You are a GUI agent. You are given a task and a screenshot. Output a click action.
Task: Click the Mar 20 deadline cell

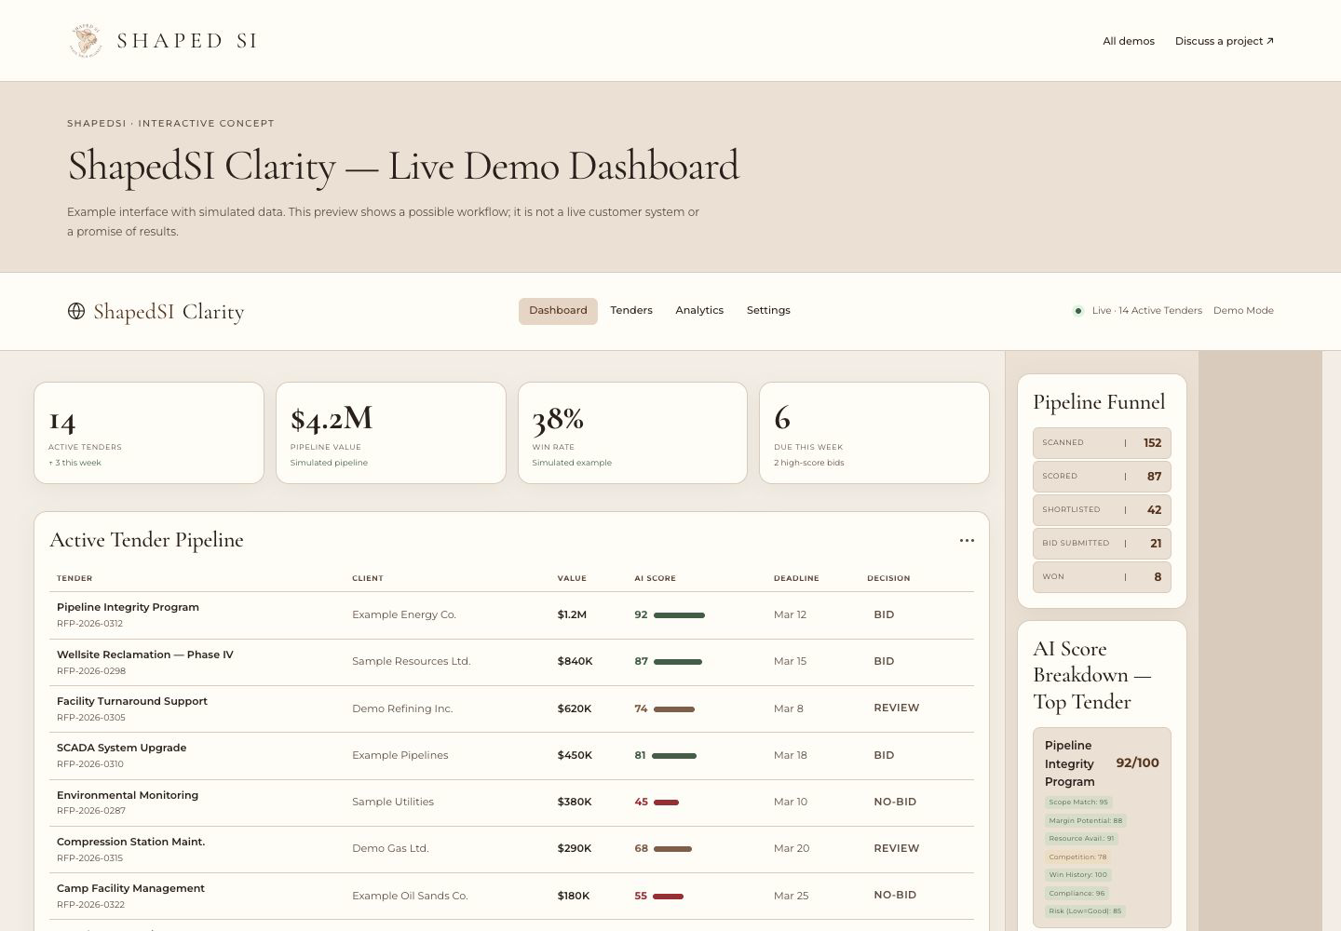pyautogui.click(x=792, y=848)
